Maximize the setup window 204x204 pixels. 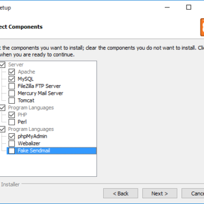pyautogui.click(x=189, y=7)
